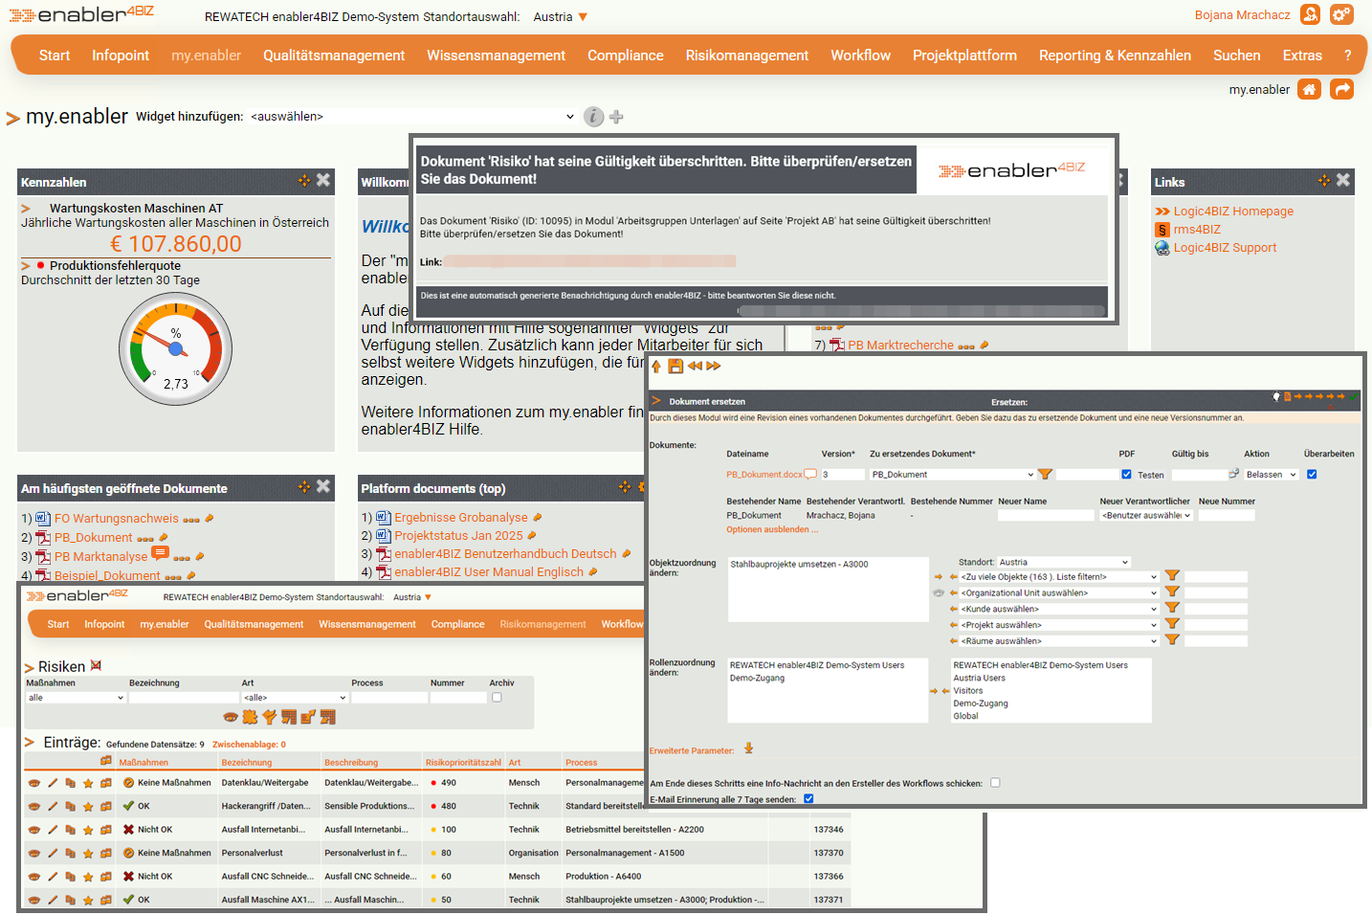Click the double right arrow icon beside save
Image resolution: width=1372 pixels, height=915 pixels.
(x=714, y=366)
